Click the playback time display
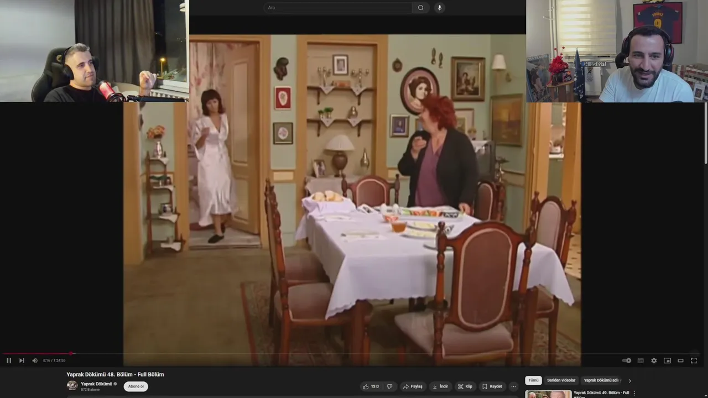Screen dimensions: 708x398 click(x=54, y=360)
